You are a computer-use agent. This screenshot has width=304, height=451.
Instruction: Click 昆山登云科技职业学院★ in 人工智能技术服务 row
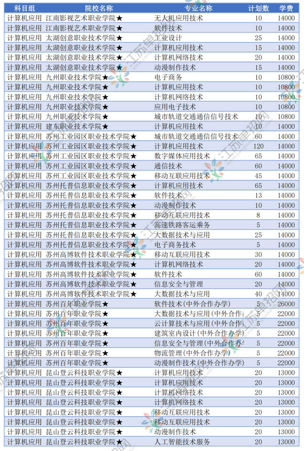[x=84, y=442]
